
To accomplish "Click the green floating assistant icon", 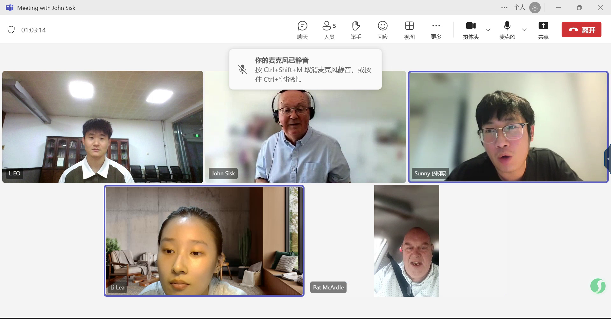I will pos(598,286).
